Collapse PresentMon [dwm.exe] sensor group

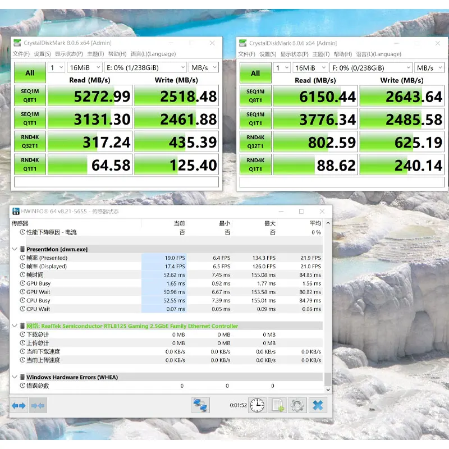pos(15,249)
